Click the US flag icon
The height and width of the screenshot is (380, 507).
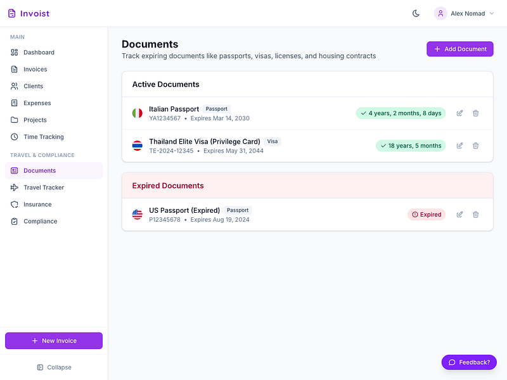tap(138, 215)
